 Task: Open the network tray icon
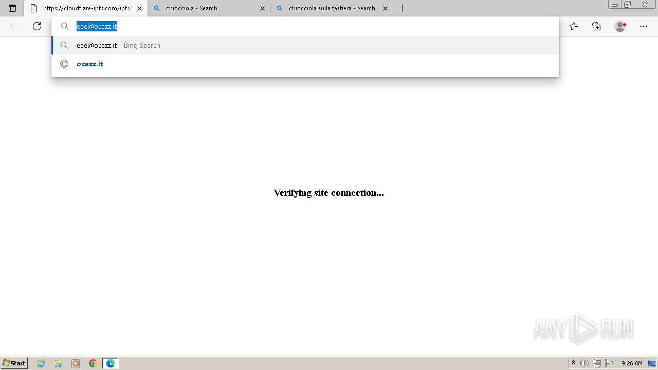597,363
